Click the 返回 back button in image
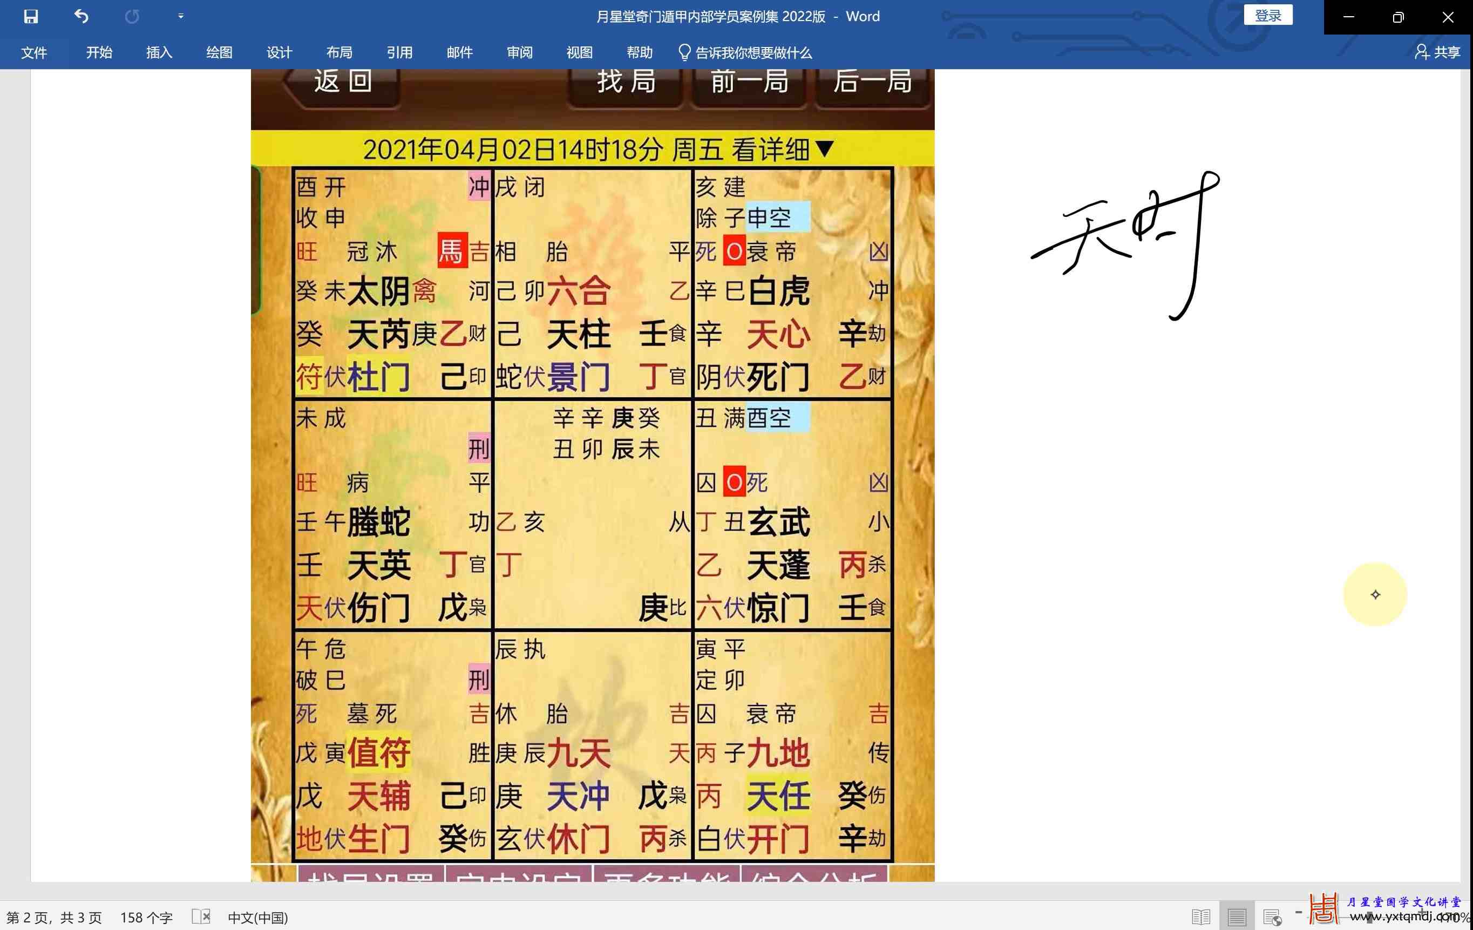The image size is (1473, 930). pos(343,82)
